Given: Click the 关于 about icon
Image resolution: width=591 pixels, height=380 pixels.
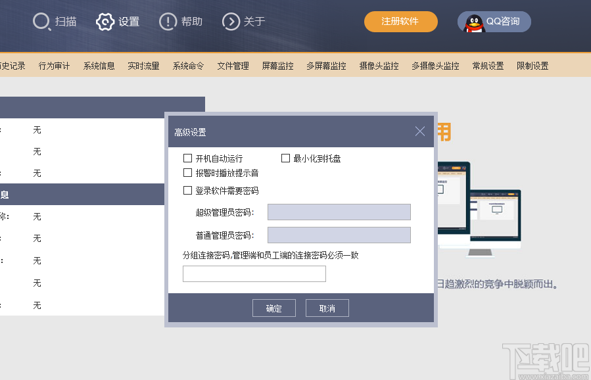Looking at the screenshot, I should click(231, 21).
